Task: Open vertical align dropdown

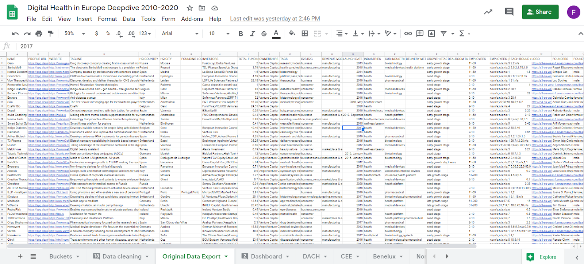Action: pos(358,34)
